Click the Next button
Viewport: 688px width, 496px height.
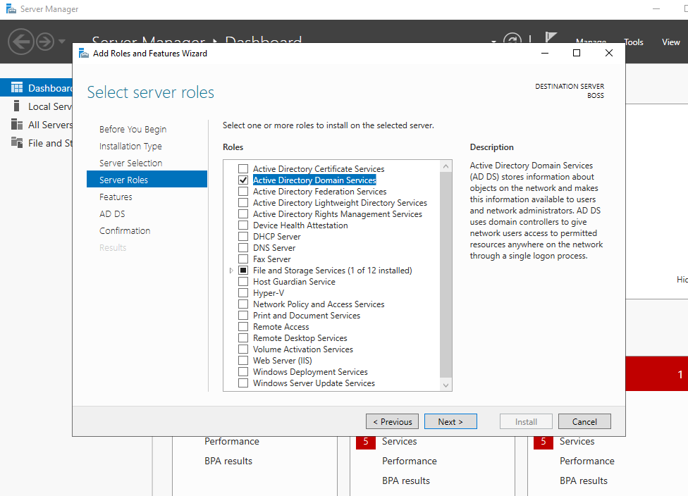[450, 421]
